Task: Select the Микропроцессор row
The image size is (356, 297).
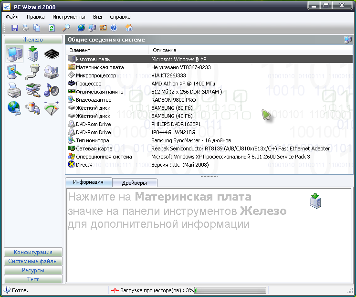Action: pyautogui.click(x=210, y=75)
